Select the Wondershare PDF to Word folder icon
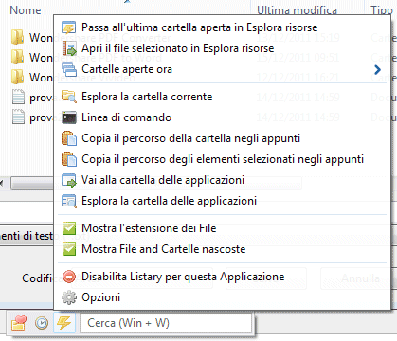Image resolution: width=397 pixels, height=341 pixels. pos(18,57)
